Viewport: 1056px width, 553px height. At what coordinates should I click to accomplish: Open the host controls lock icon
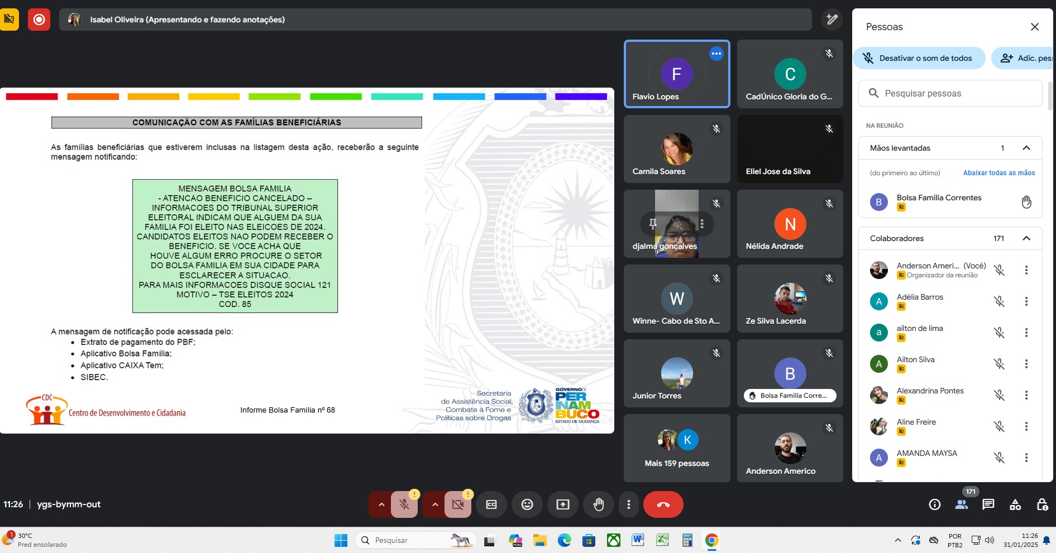[1041, 504]
